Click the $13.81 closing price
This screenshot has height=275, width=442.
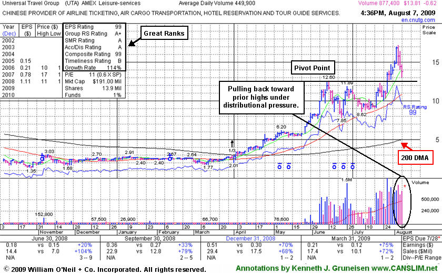point(412,3)
